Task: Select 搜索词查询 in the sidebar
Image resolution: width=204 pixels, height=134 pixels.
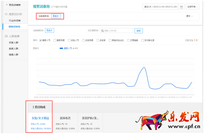Action: tap(15, 27)
